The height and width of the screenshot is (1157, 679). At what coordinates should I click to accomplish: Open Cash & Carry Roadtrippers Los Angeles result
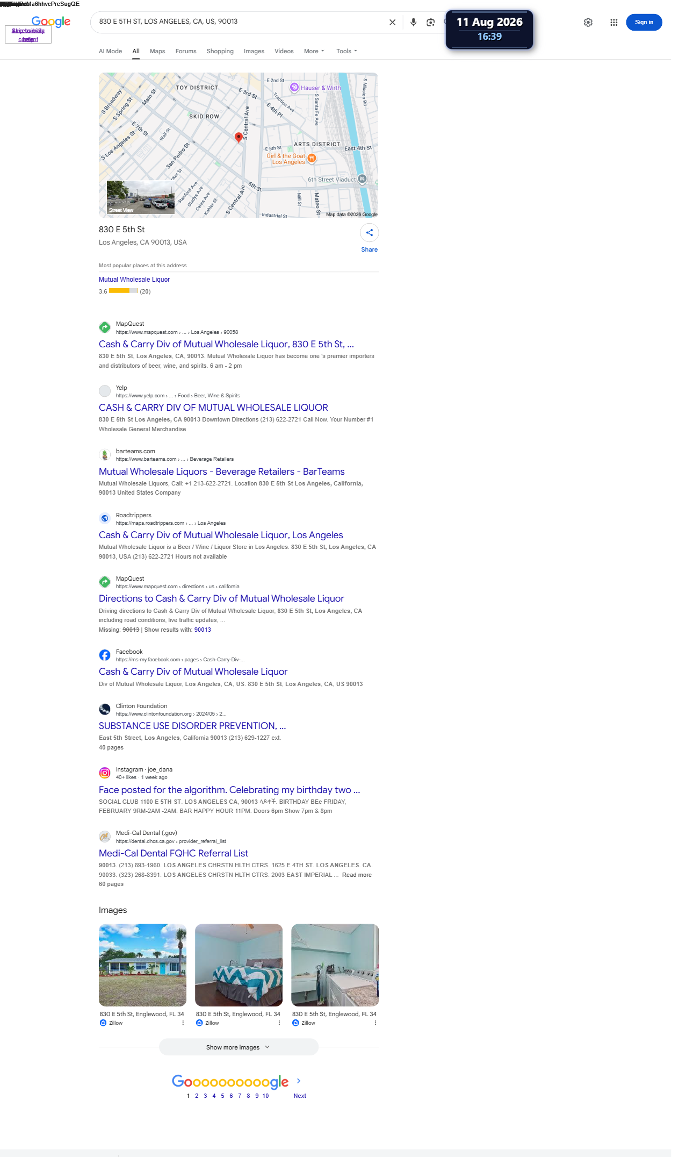click(221, 535)
